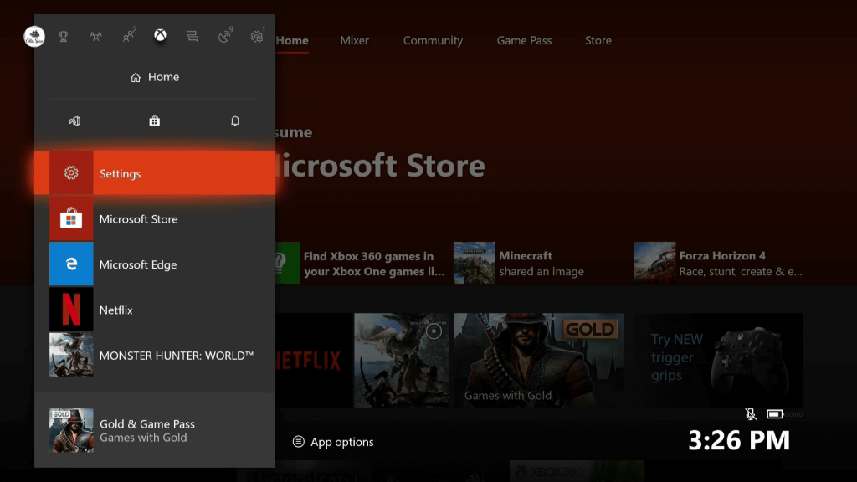Screen dimensions: 857x482
Task: Switch to the Home dashboard tab
Action: (292, 40)
